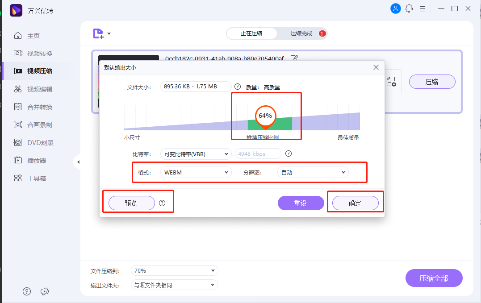Expand the 分辨率 dropdown set to 自动

(313, 172)
